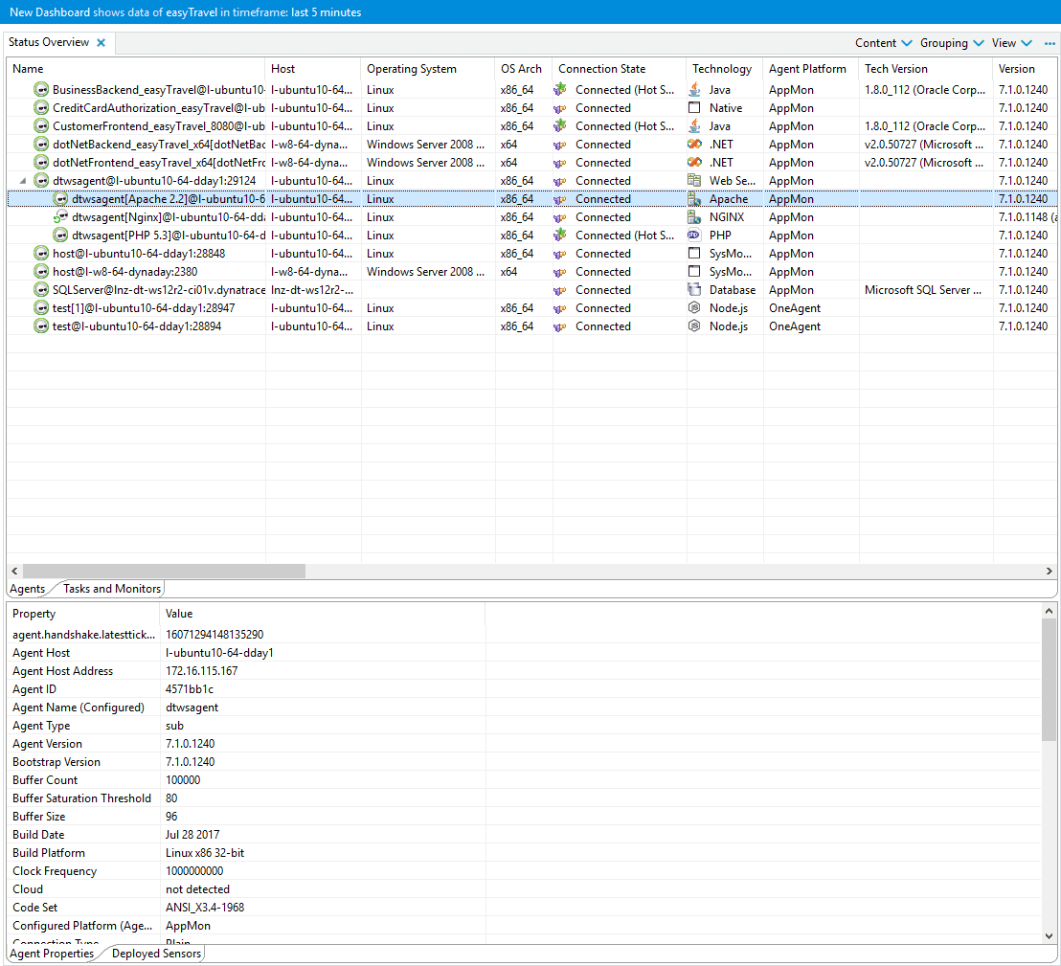The height and width of the screenshot is (966, 1061).
Task: Sort by Operating System column header
Action: [428, 68]
